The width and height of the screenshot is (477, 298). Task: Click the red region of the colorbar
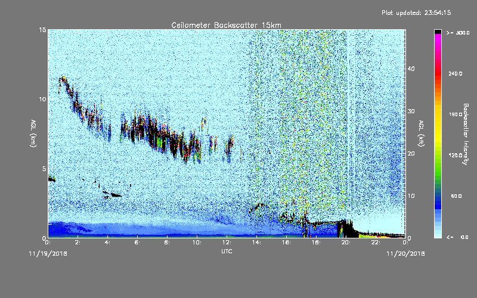point(438,73)
